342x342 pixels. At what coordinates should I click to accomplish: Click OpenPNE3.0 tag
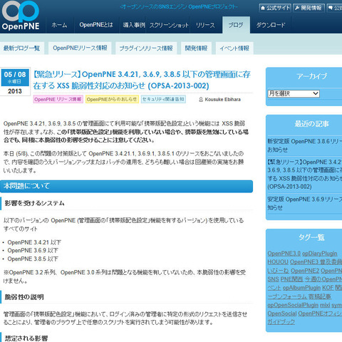(284, 254)
